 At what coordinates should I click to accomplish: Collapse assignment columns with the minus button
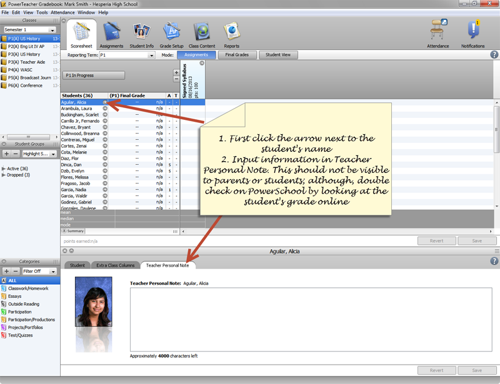[x=176, y=79]
